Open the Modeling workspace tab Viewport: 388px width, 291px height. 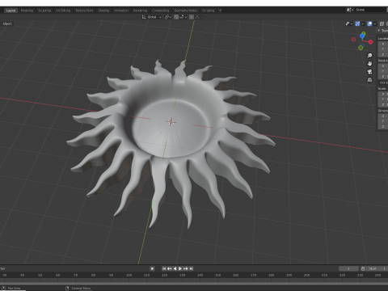point(27,11)
